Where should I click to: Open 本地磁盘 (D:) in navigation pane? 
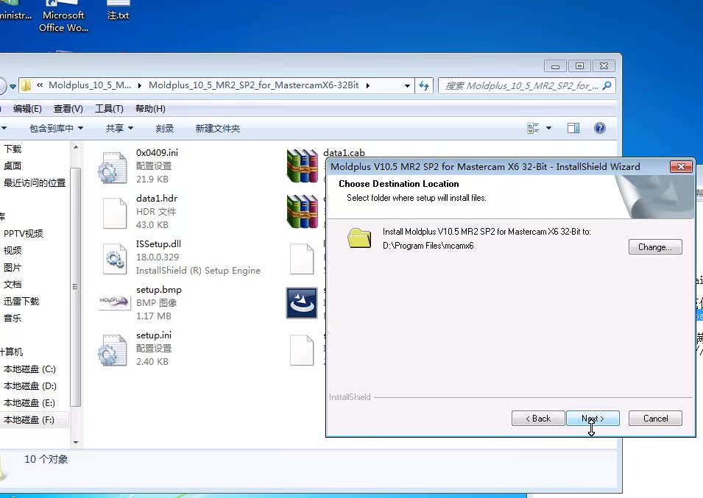[30, 386]
